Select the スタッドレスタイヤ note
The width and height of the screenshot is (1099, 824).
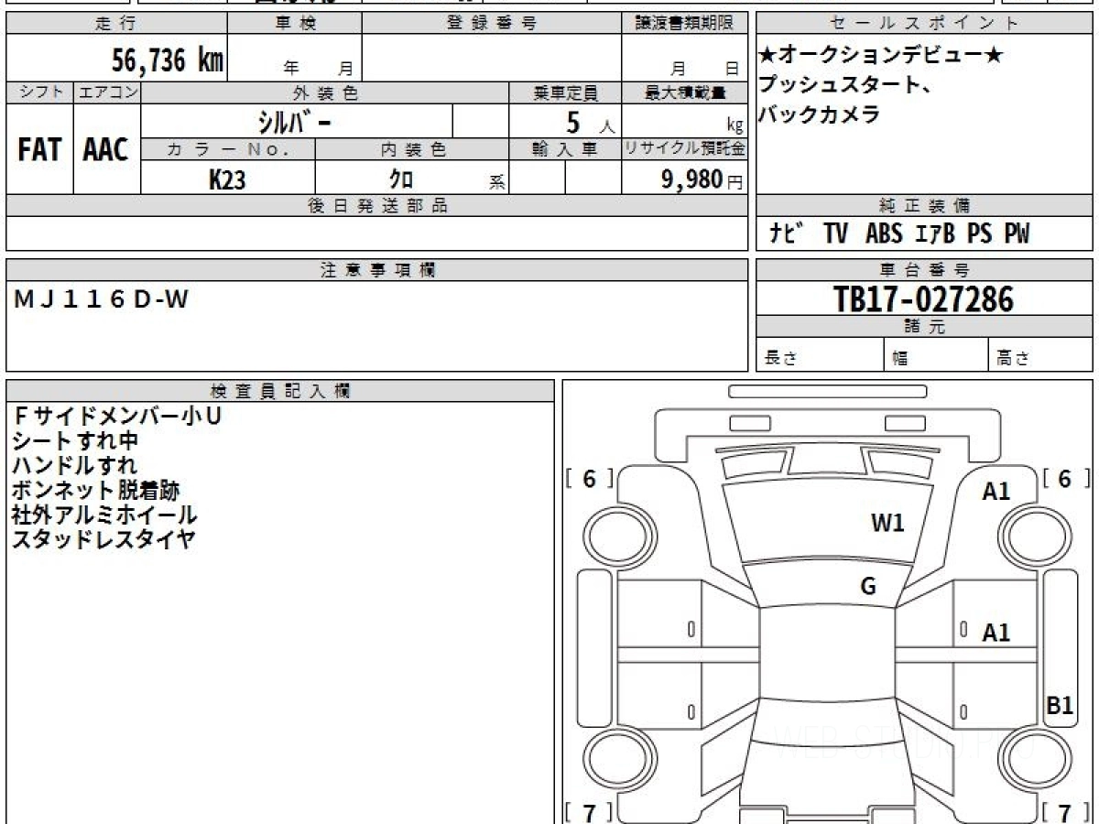104,539
